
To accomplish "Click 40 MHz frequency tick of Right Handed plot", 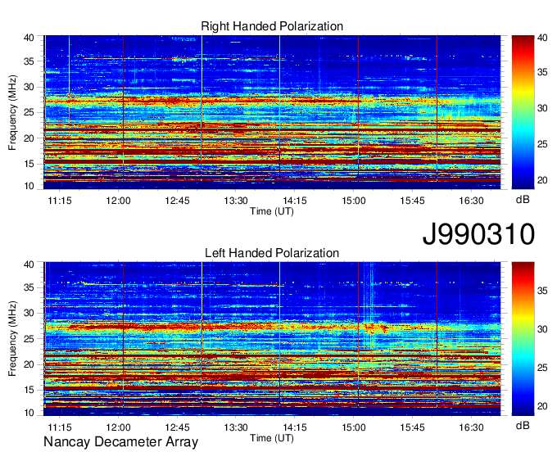I will click(x=29, y=38).
